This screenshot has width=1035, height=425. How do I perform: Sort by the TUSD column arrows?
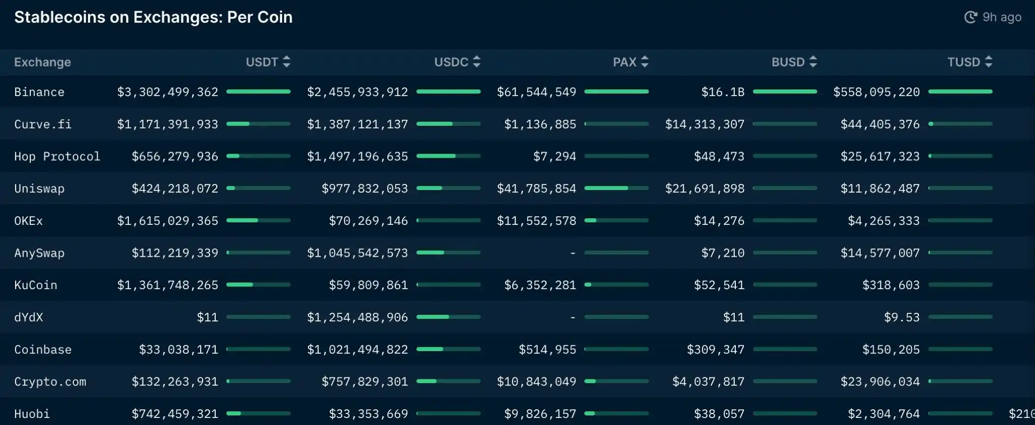click(989, 62)
